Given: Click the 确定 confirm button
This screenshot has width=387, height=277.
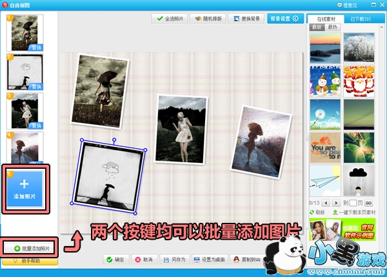Looking at the screenshot, I should tap(115, 260).
